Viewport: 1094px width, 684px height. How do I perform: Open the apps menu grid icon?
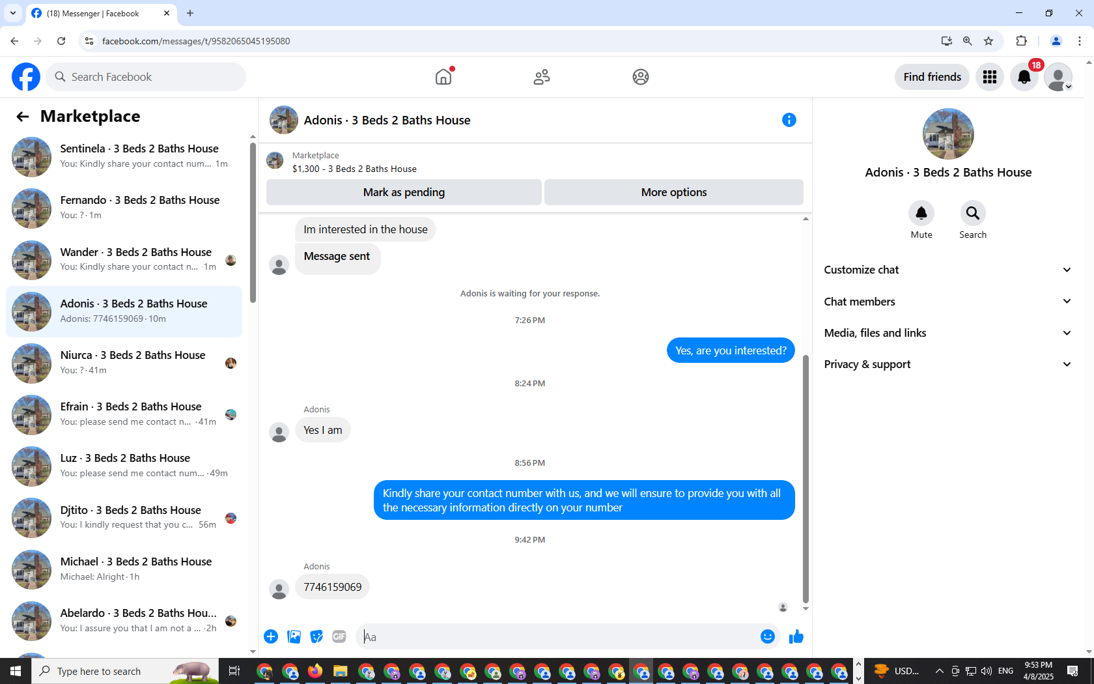click(x=990, y=77)
